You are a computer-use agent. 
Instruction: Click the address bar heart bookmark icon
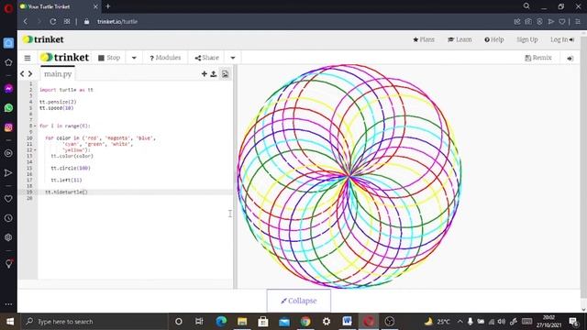click(562, 22)
